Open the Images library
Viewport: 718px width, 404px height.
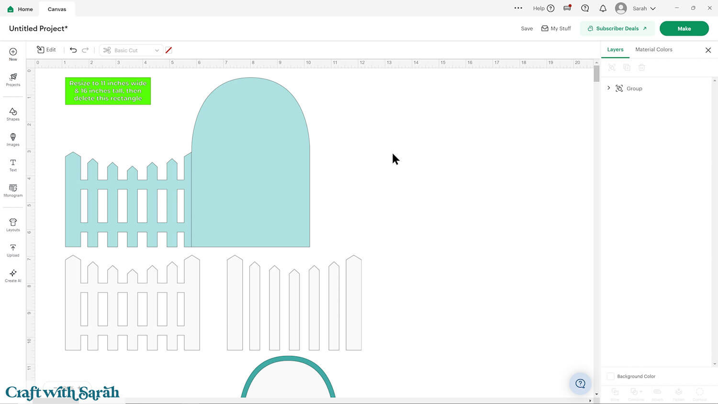tap(13, 139)
